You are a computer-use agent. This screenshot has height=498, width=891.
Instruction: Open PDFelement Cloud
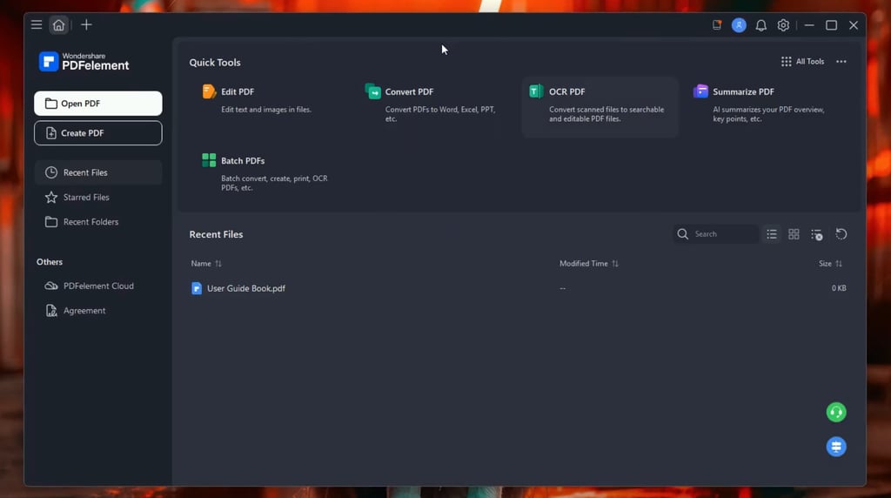point(97,286)
